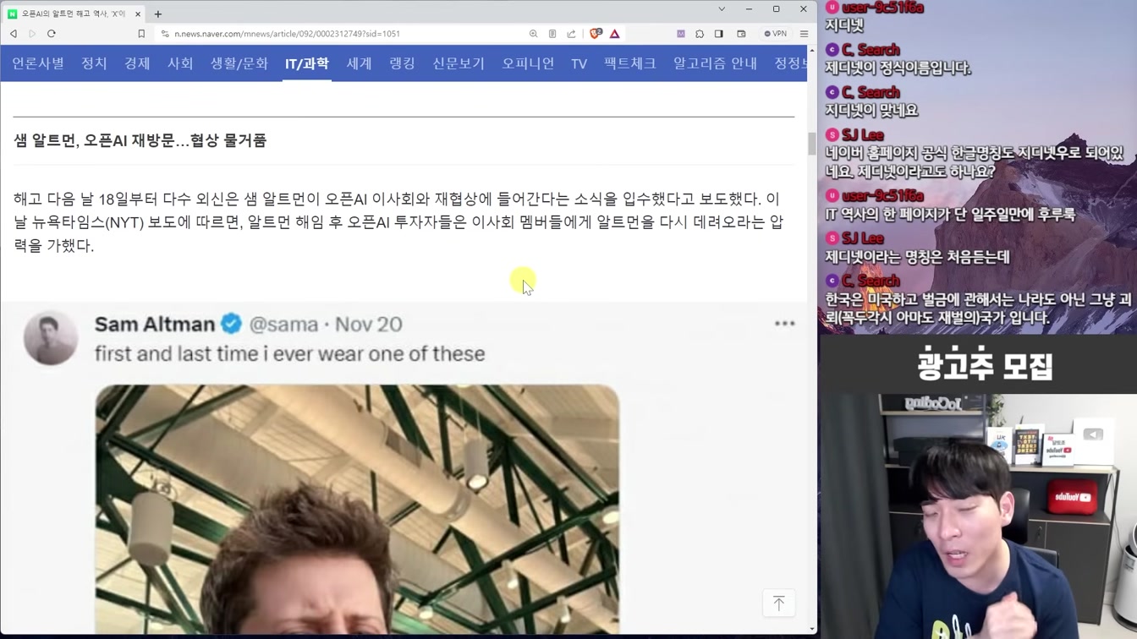Image resolution: width=1137 pixels, height=639 pixels.
Task: Click the heading 샘 알트먼, 오픈AI 재방문
Action: click(x=140, y=140)
